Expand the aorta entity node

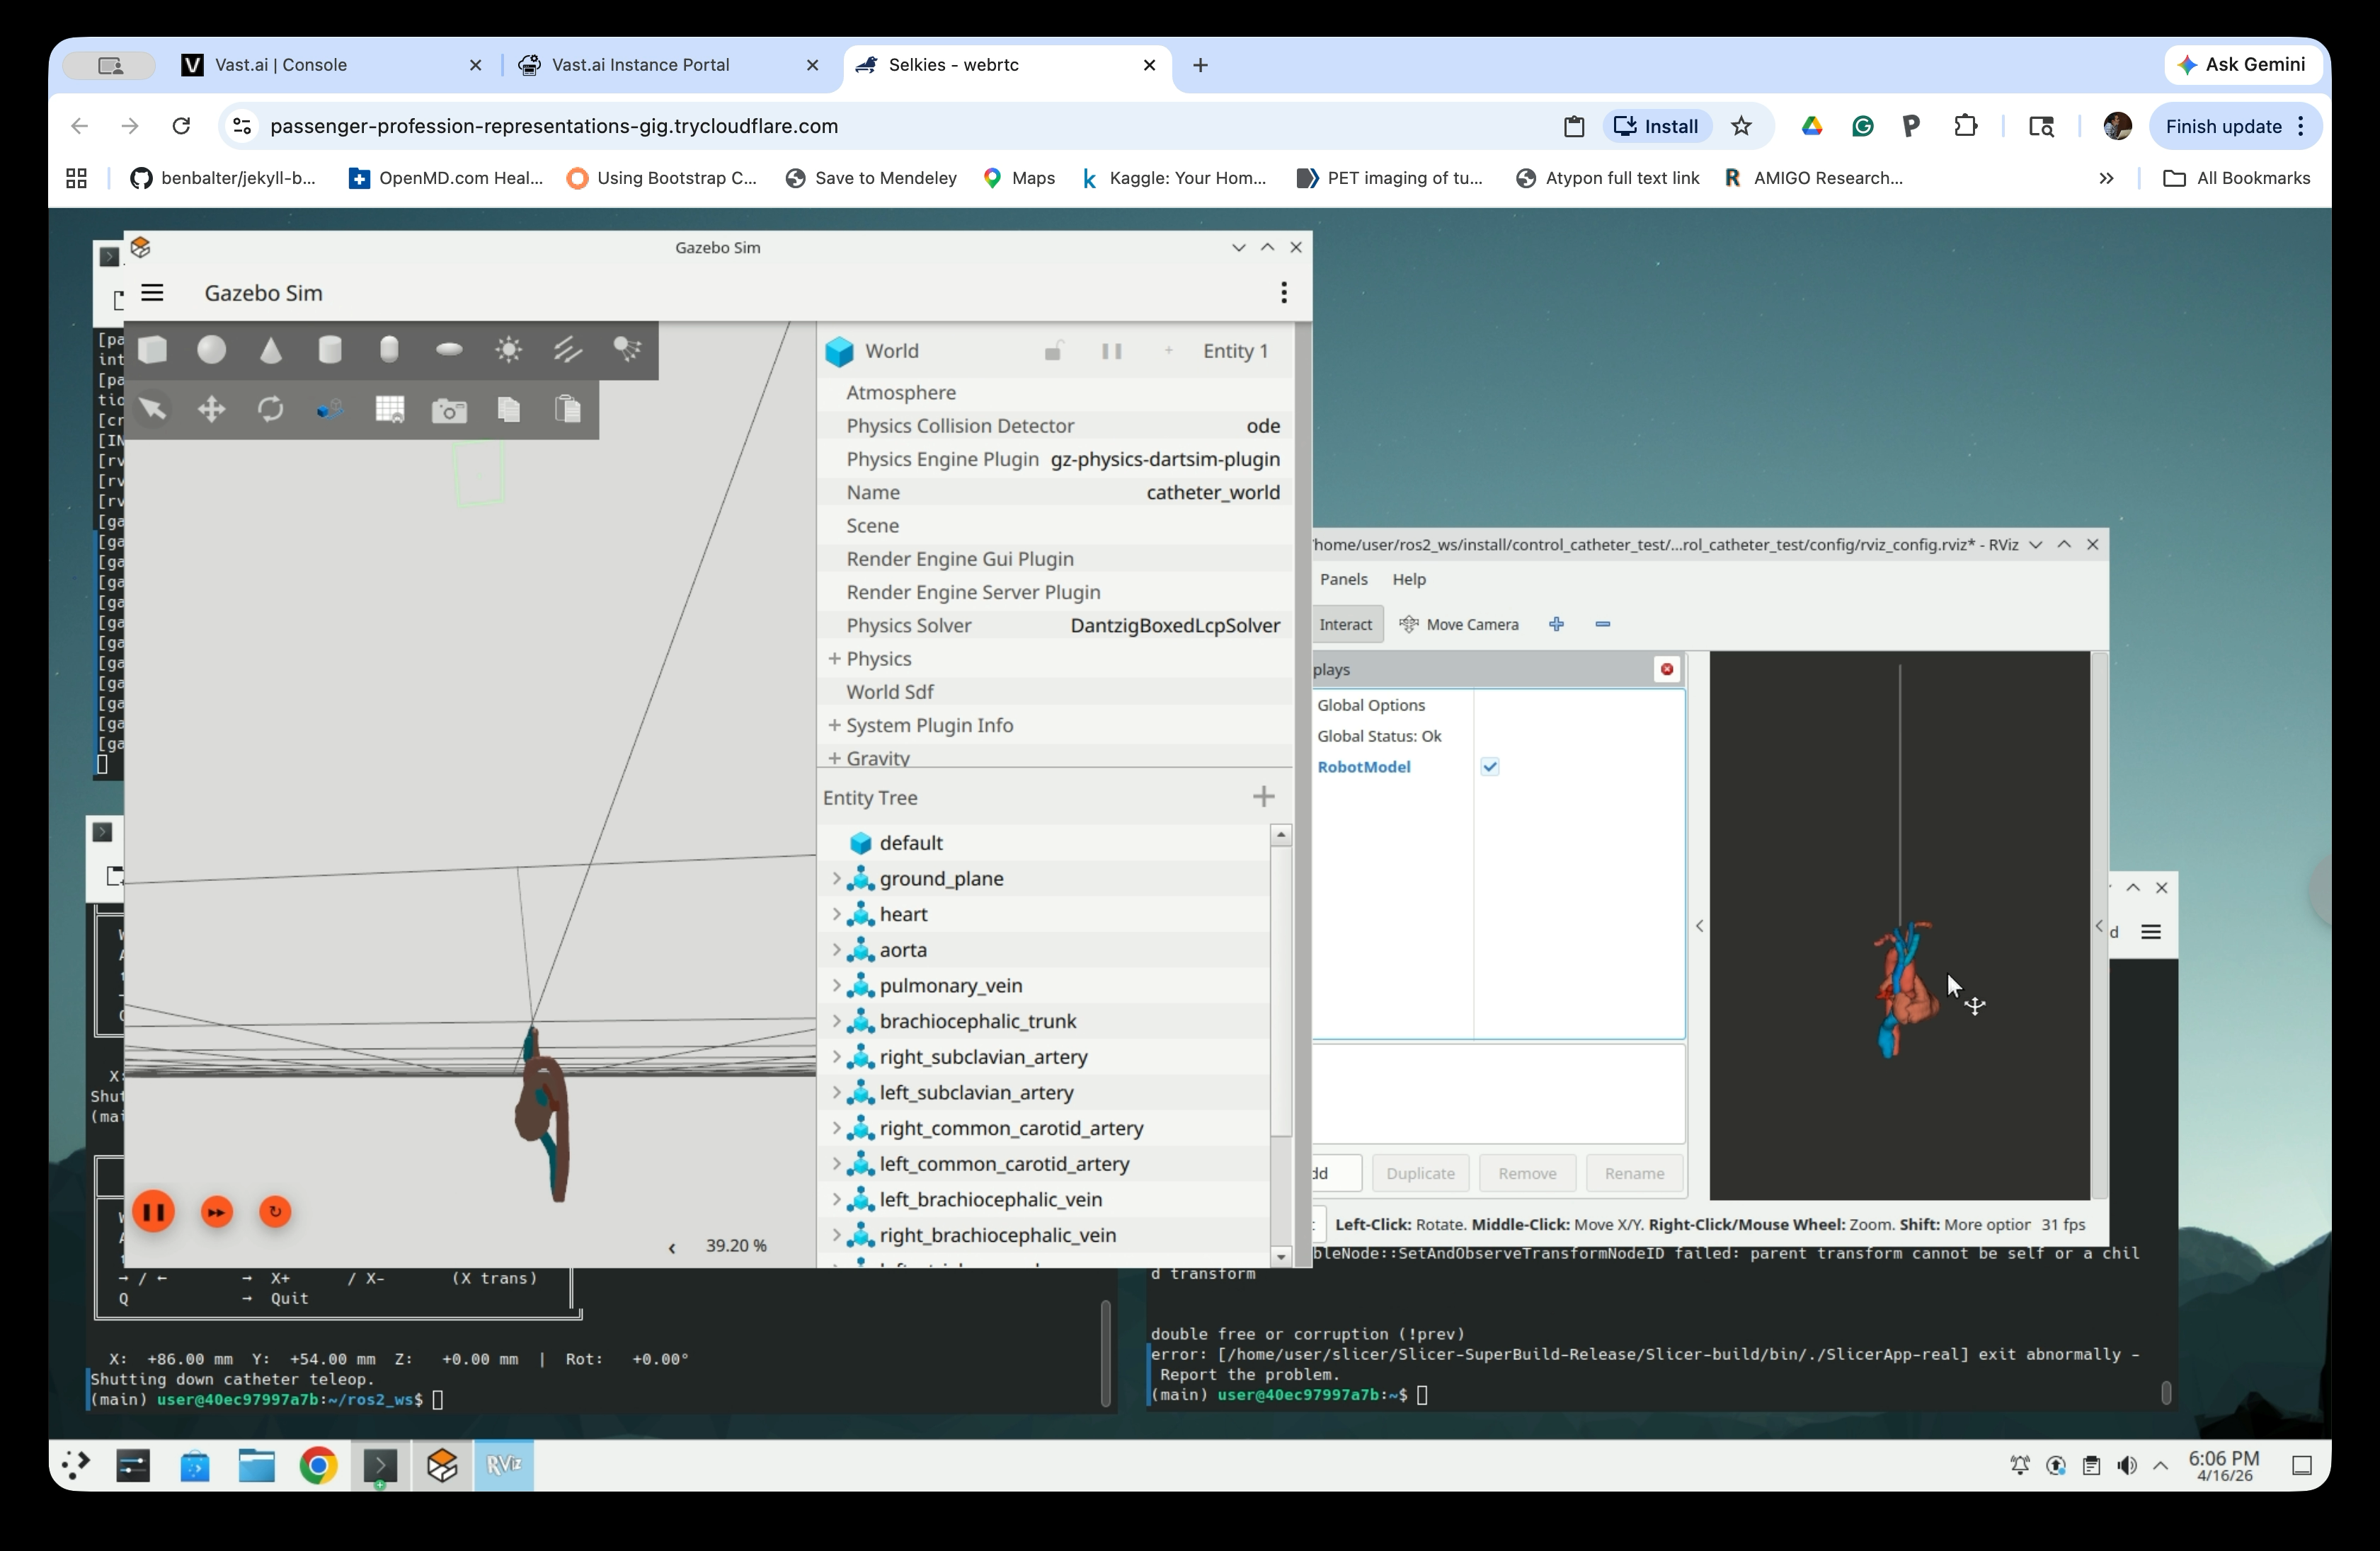[x=836, y=950]
